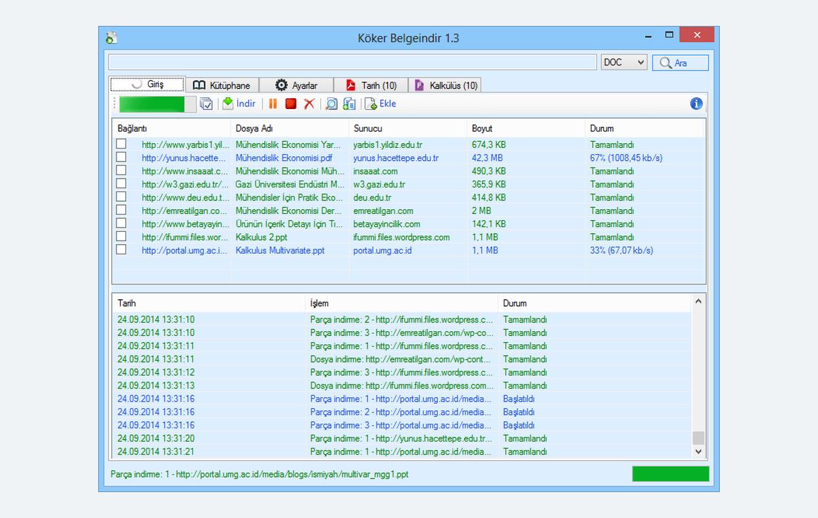Viewport: 818px width, 518px height.
Task: Open the blue info icon
Action: pos(696,104)
